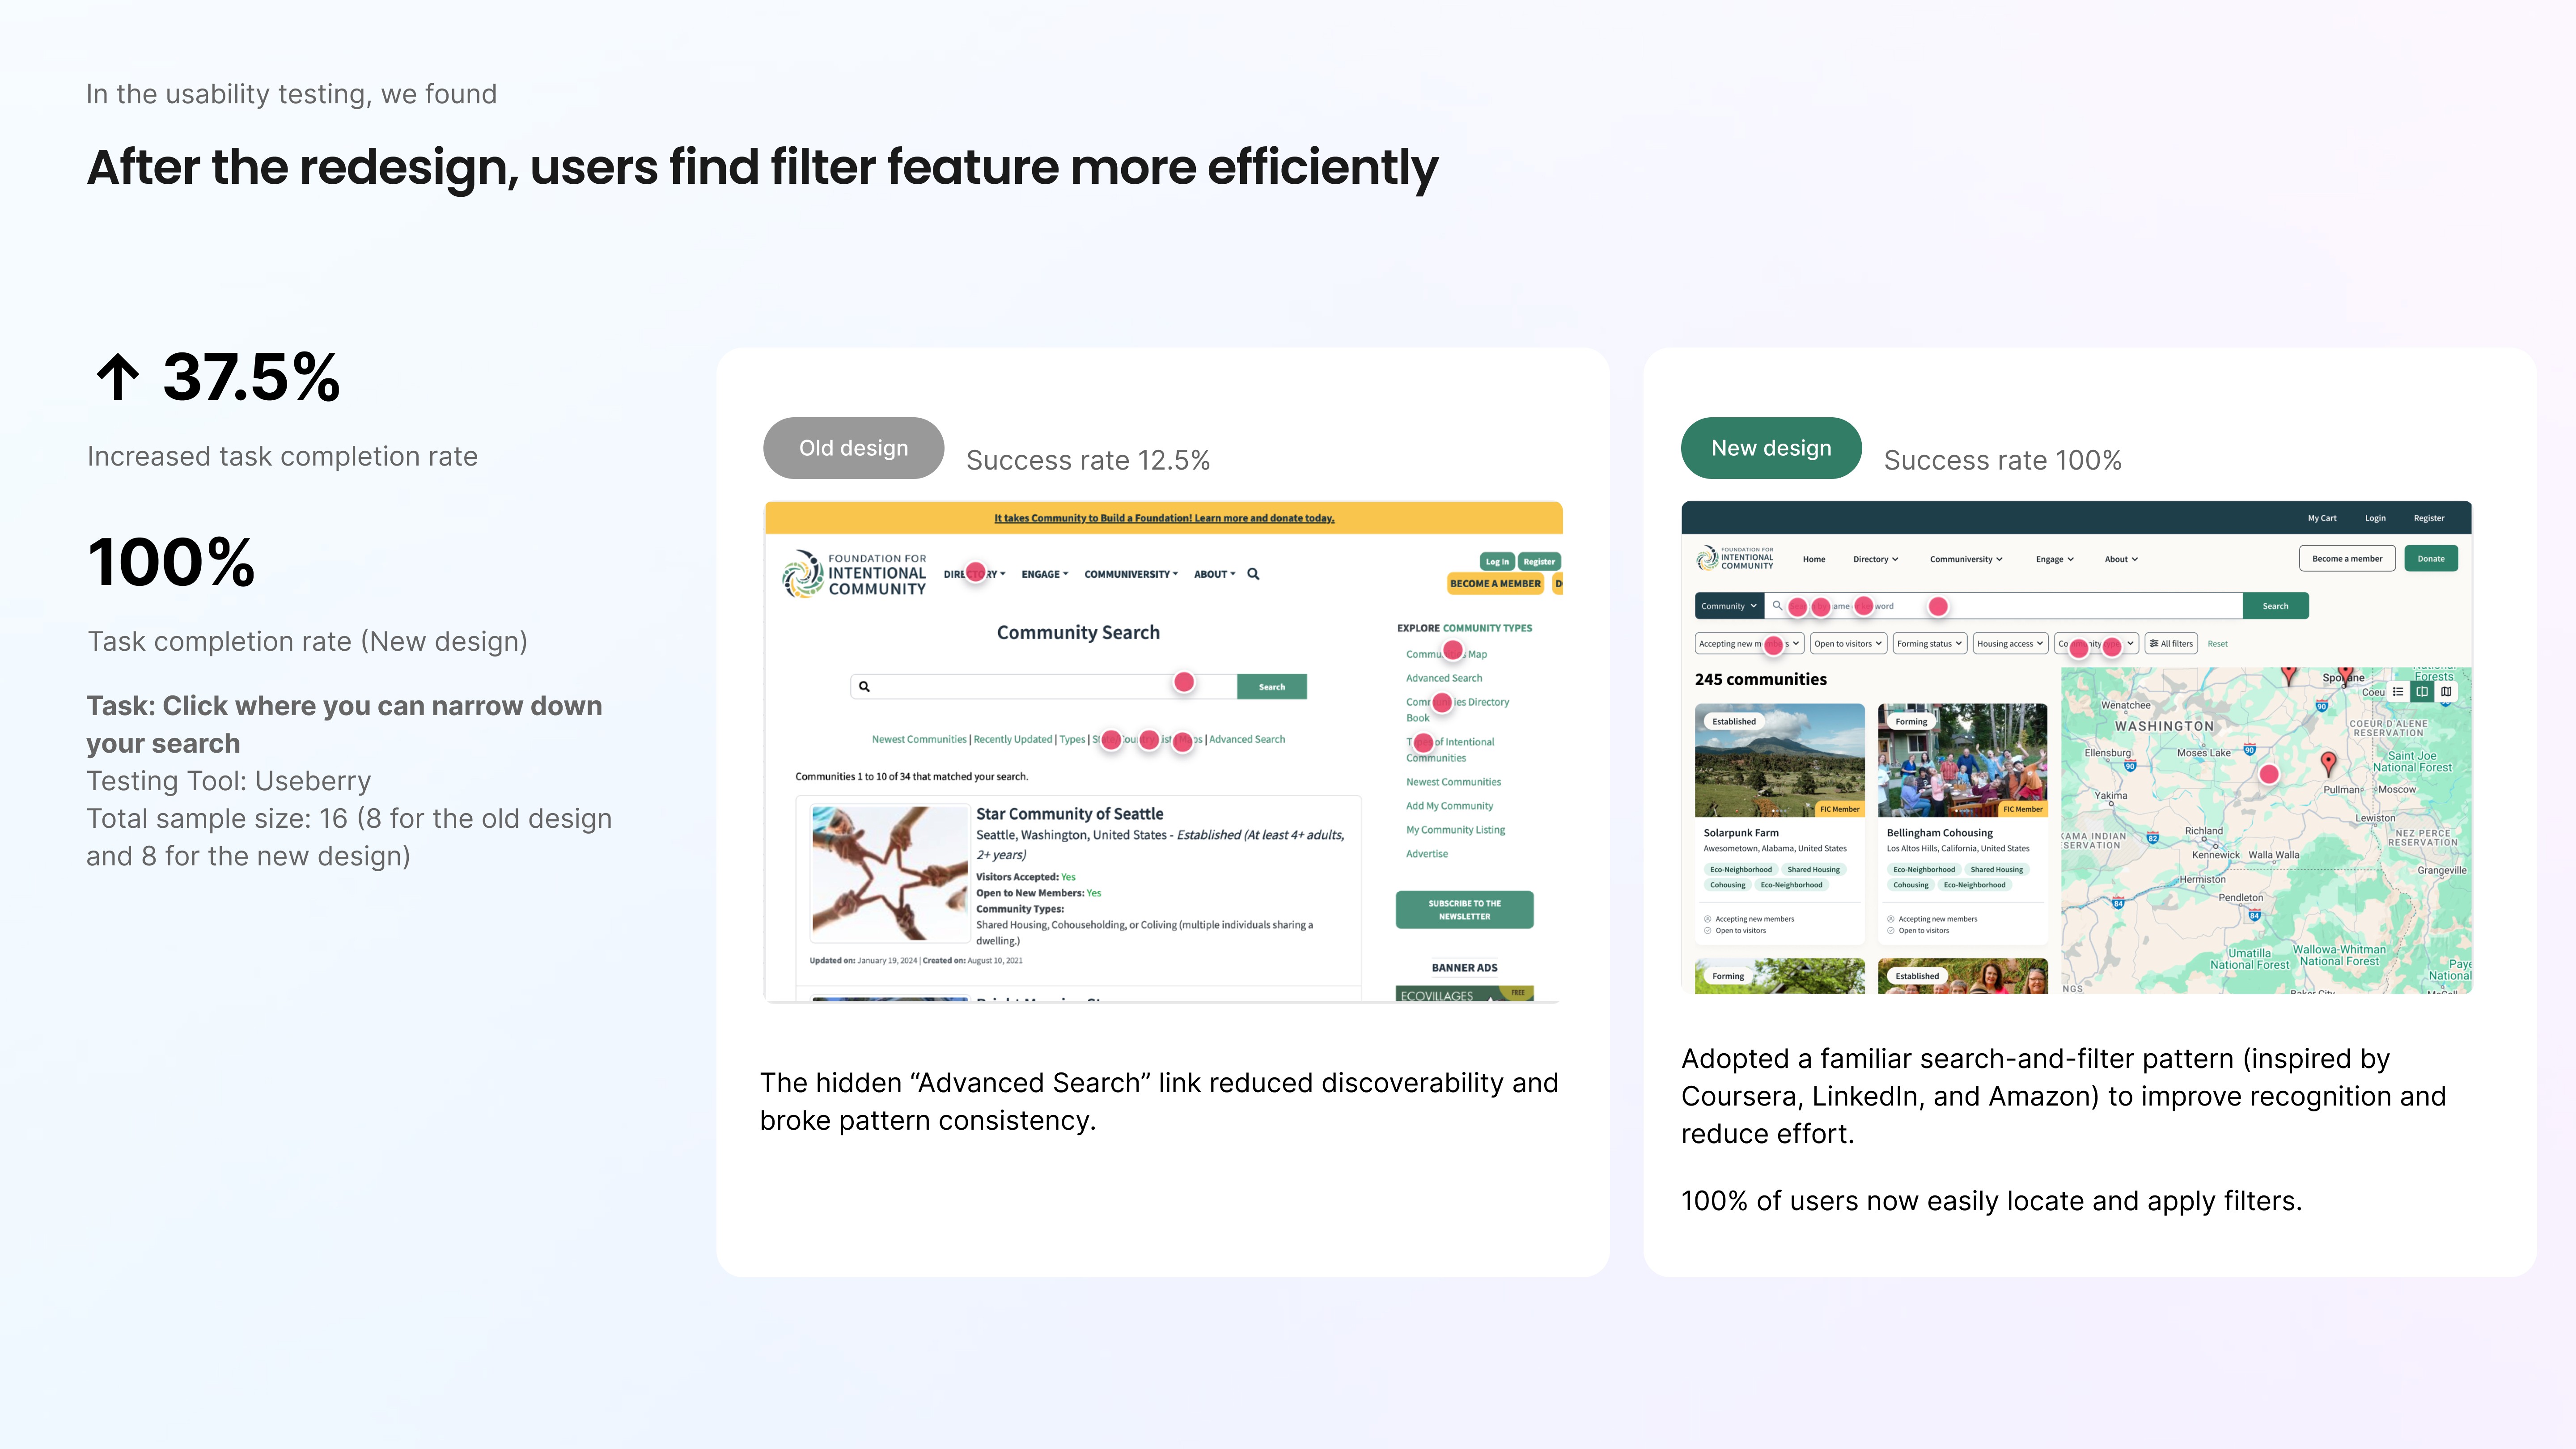
Task: Switch to full map view icon
Action: (x=2446, y=691)
